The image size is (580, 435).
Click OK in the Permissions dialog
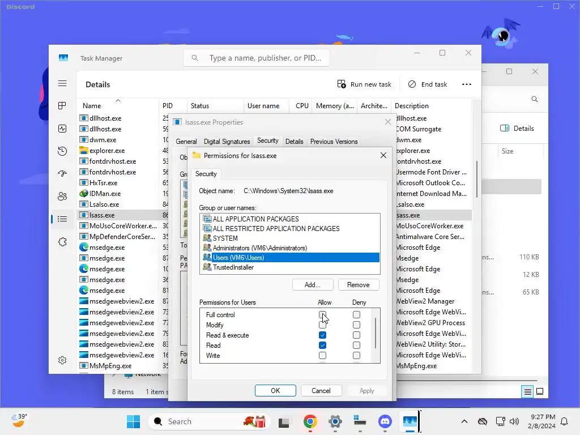point(275,391)
